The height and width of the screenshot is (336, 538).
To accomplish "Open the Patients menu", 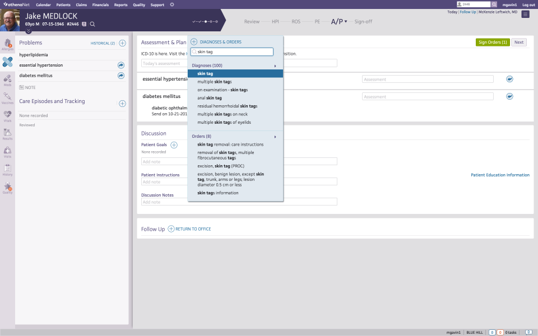I will pyautogui.click(x=63, y=5).
